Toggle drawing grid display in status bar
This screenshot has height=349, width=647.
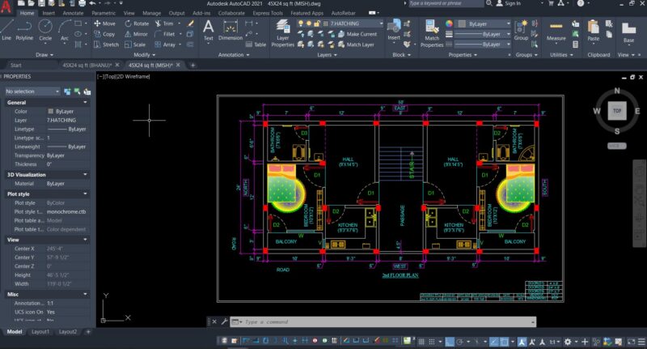421,342
